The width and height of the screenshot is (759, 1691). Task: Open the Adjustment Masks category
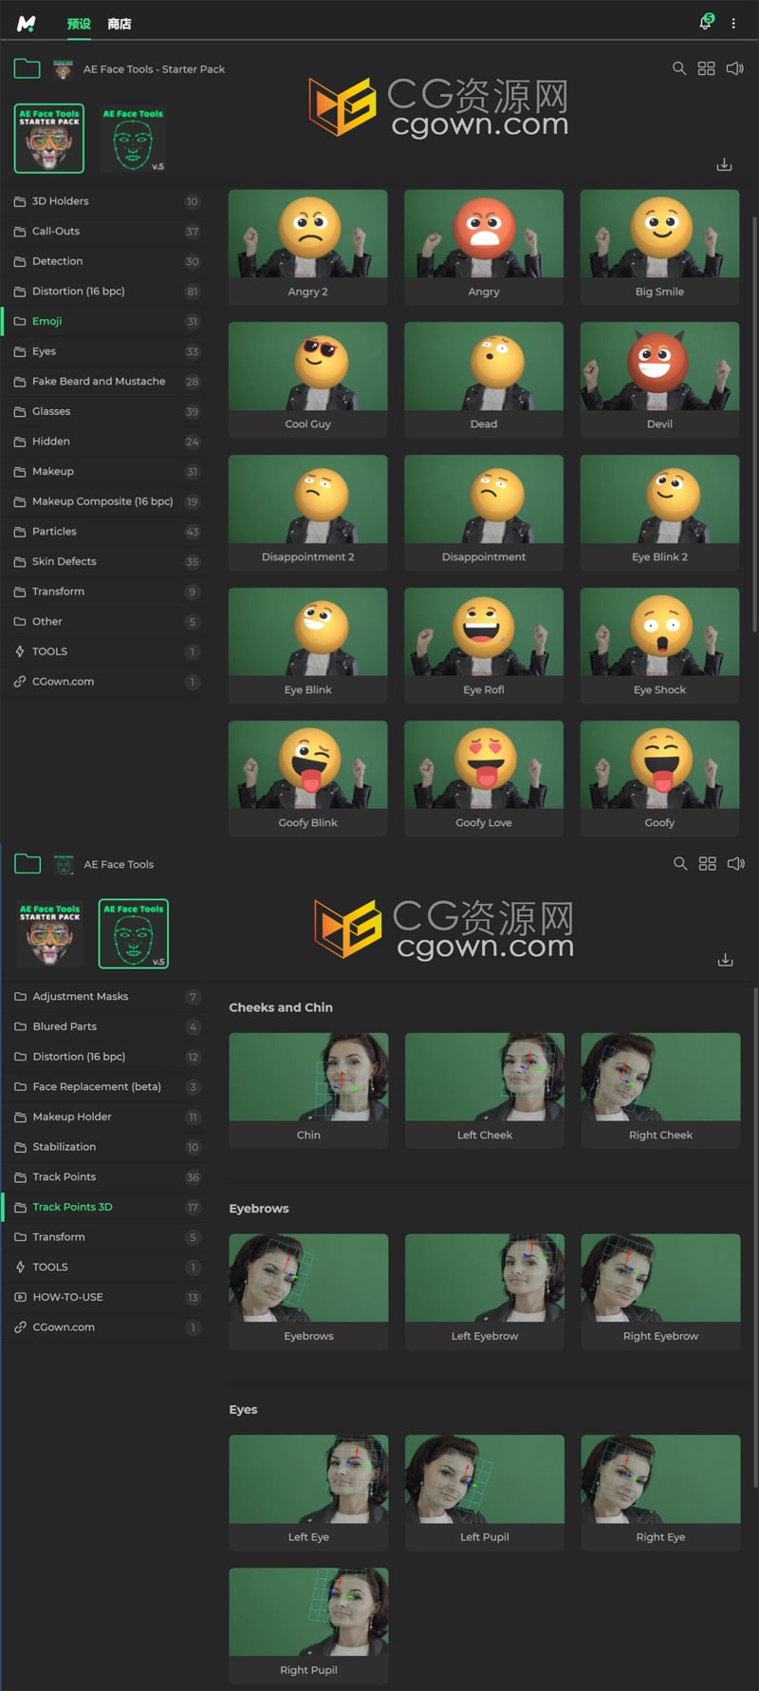[102, 997]
